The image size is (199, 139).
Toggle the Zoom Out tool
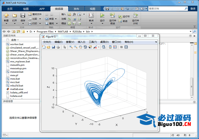[x=76, y=47]
